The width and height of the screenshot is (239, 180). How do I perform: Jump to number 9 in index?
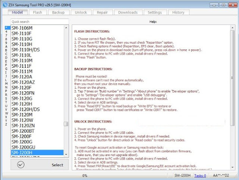tap(6, 43)
